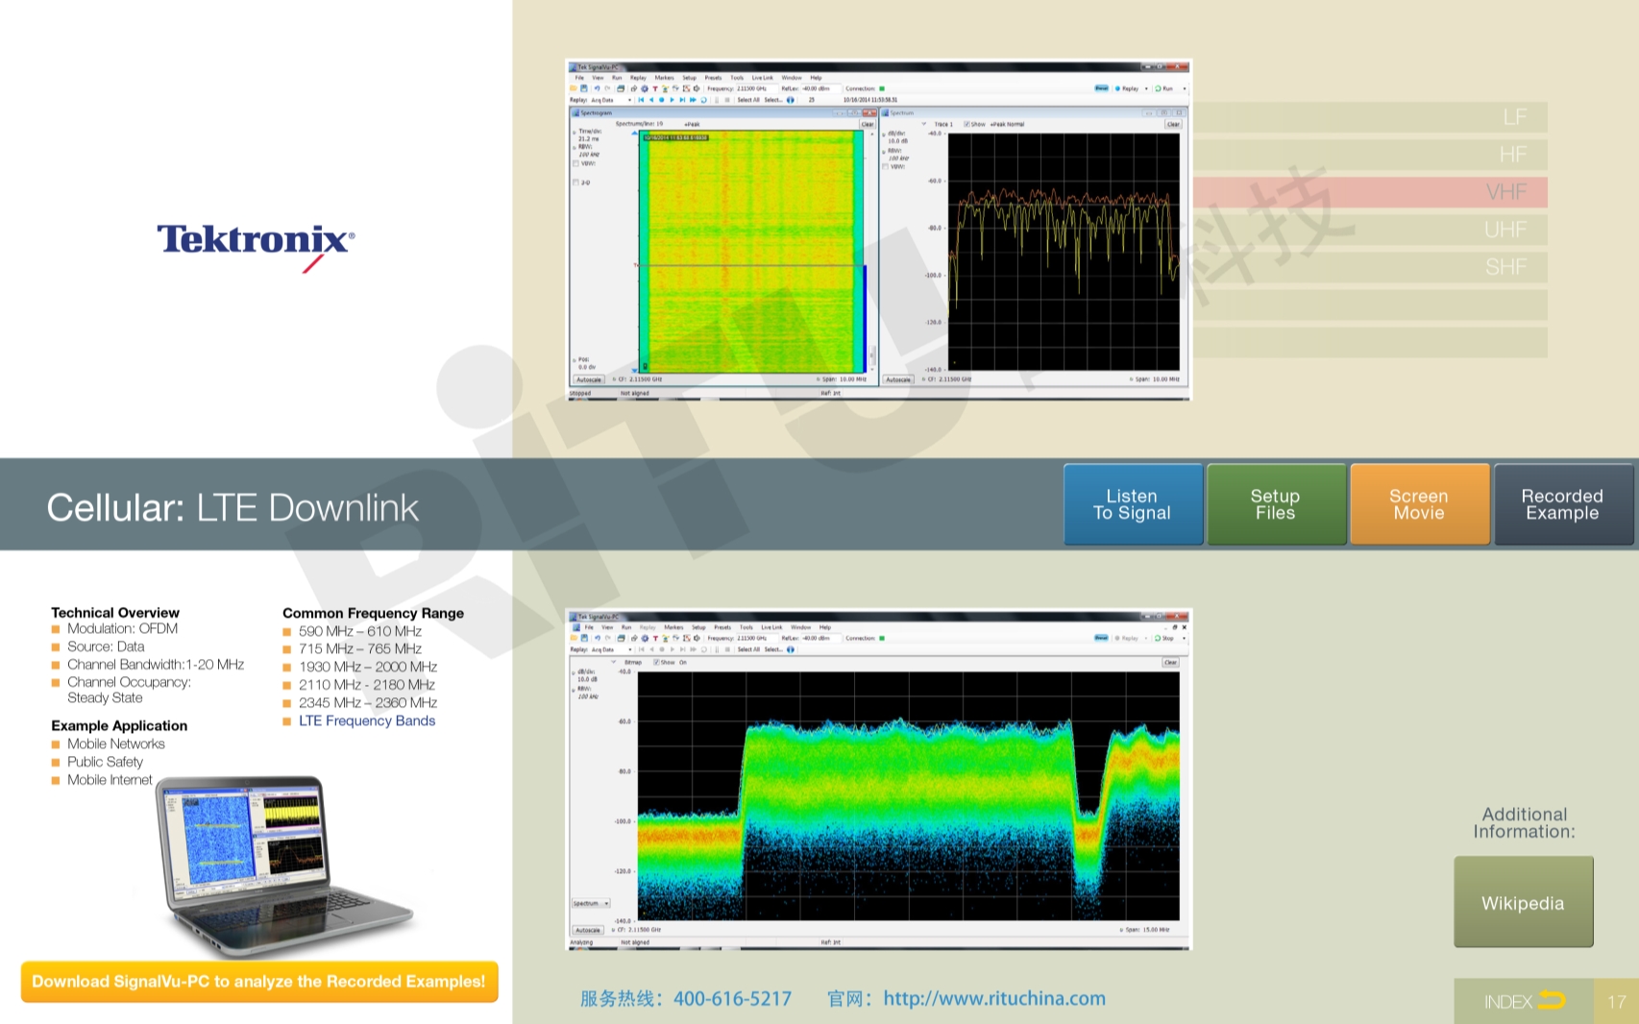Open the Setup Files button
The width and height of the screenshot is (1639, 1024).
pos(1275,504)
